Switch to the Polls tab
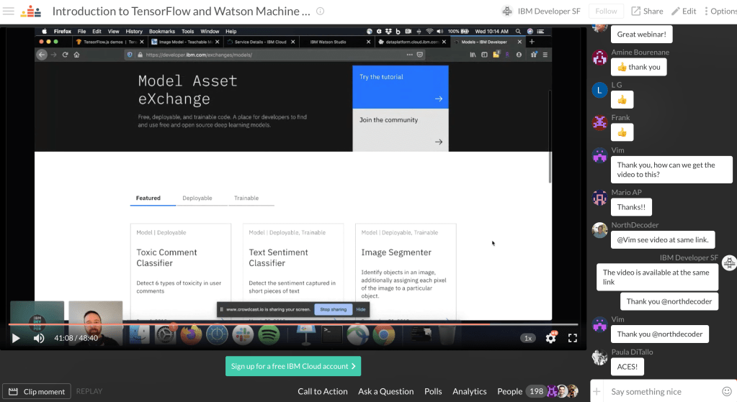This screenshot has width=737, height=402. pos(433,391)
